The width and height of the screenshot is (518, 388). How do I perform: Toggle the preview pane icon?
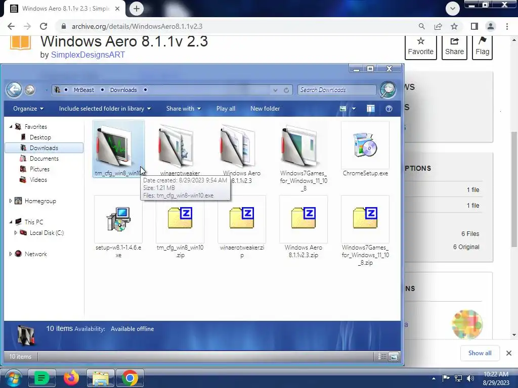[371, 109]
